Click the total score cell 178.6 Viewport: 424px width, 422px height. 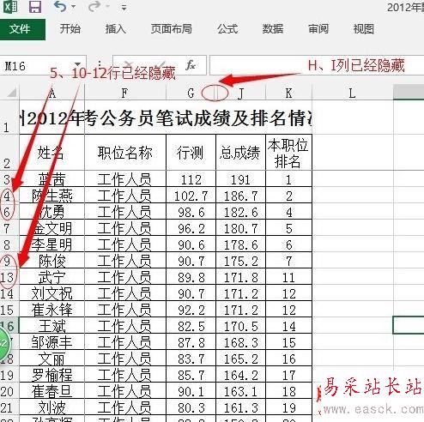(x=240, y=244)
